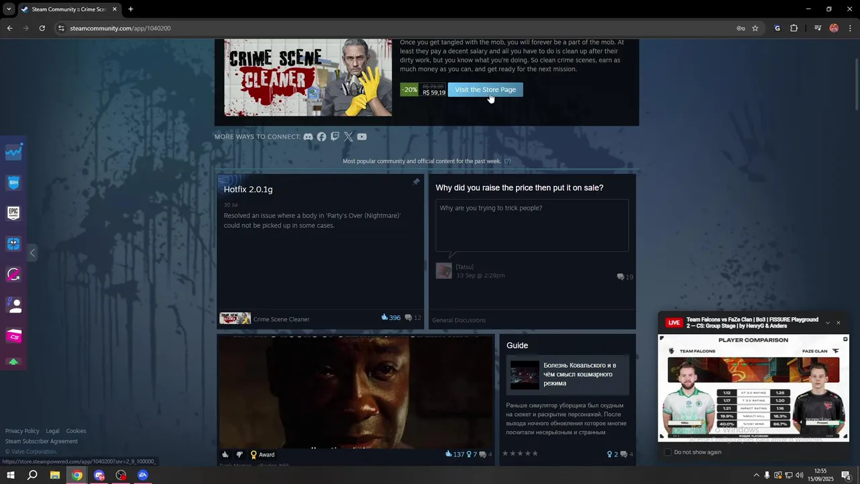Screen dimensions: 860x484
Task: Click the thumbs-down button under the video
Action: click(239, 454)
